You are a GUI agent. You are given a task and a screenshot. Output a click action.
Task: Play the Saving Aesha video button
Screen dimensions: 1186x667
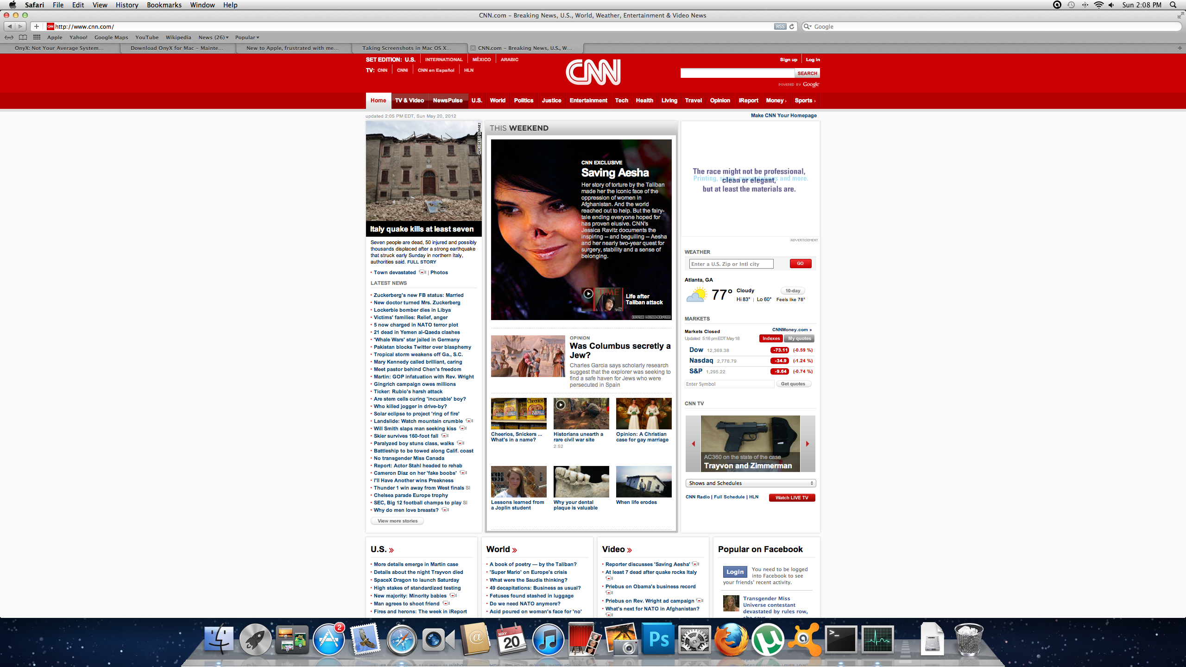[588, 293]
